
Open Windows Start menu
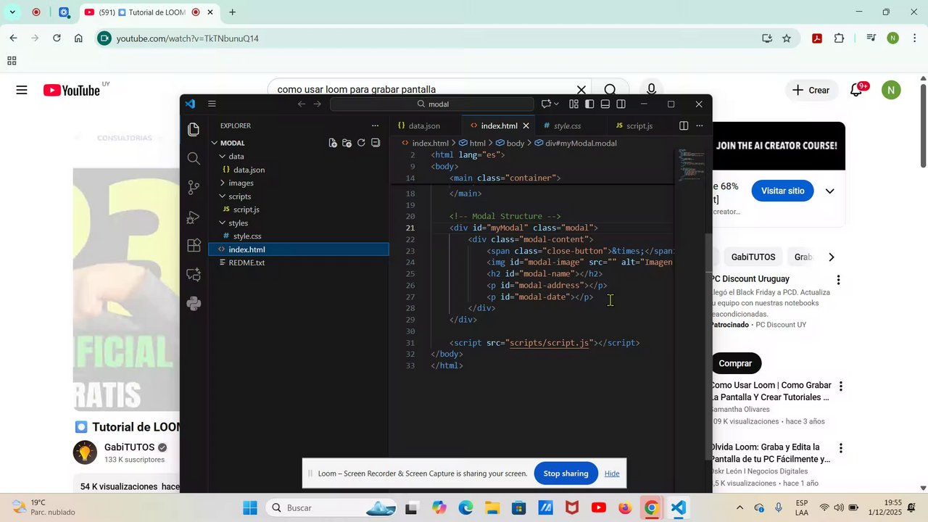coord(250,508)
